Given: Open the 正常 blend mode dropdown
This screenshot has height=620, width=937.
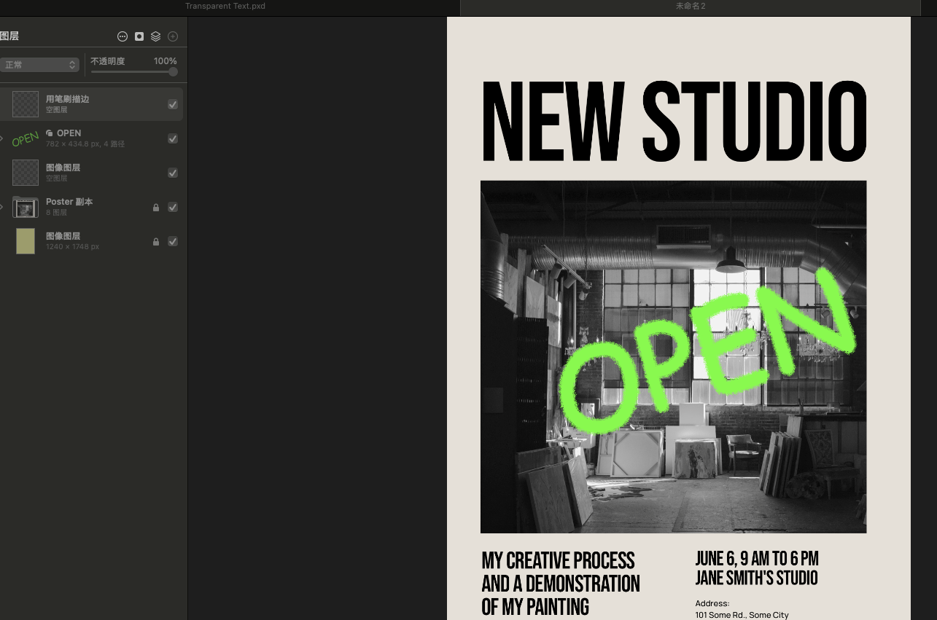Looking at the screenshot, I should click(39, 65).
